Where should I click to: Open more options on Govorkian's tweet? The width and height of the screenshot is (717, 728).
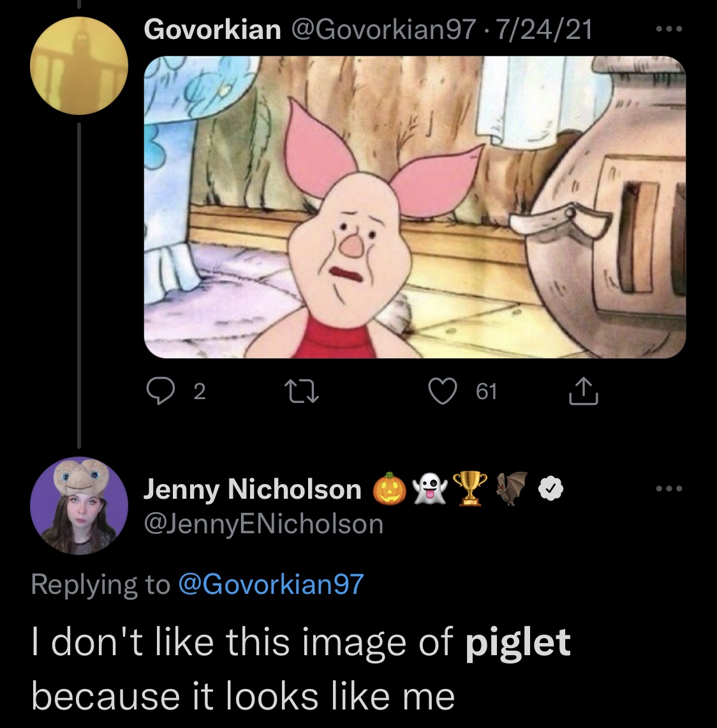click(669, 29)
